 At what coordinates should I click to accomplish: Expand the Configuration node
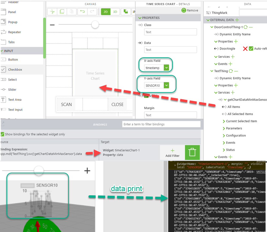coord(224,135)
